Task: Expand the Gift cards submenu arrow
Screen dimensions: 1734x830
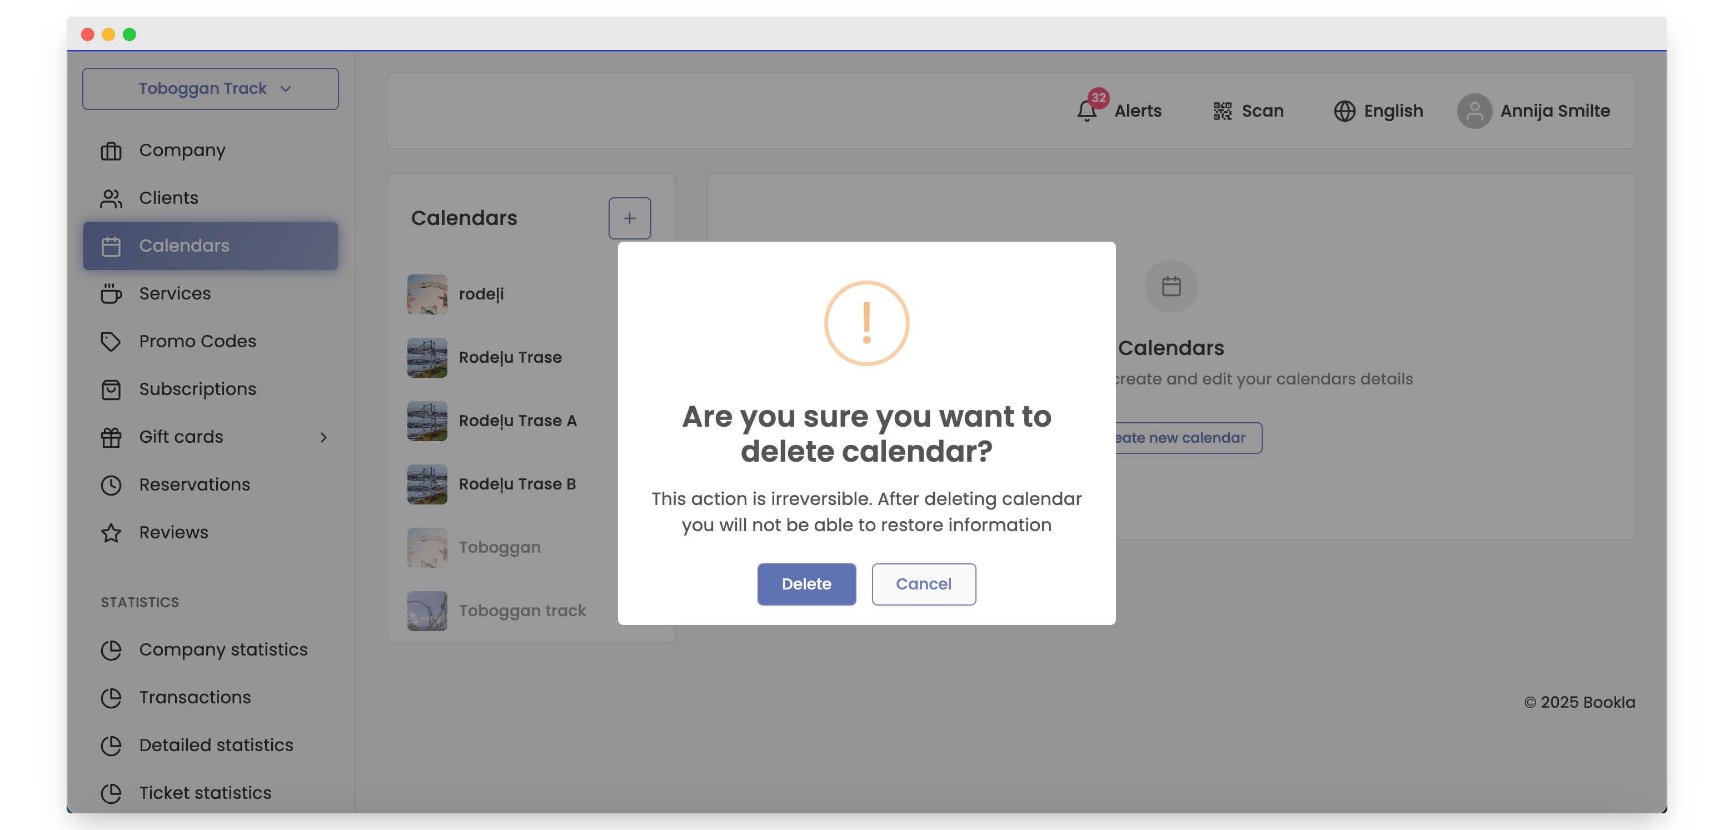Action: point(323,437)
